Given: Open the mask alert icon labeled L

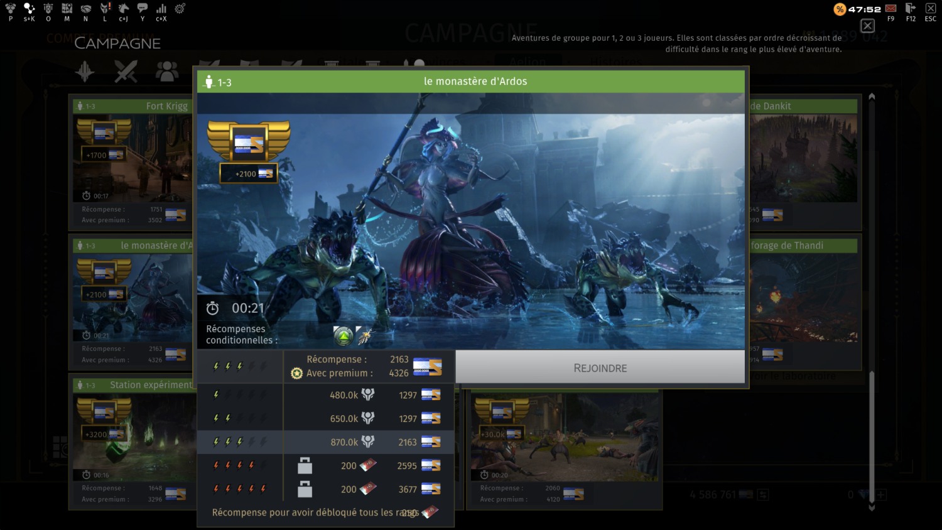Looking at the screenshot, I should (105, 9).
